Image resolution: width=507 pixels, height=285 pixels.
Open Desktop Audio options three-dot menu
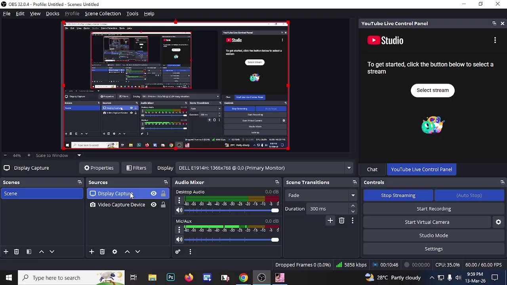point(179,201)
